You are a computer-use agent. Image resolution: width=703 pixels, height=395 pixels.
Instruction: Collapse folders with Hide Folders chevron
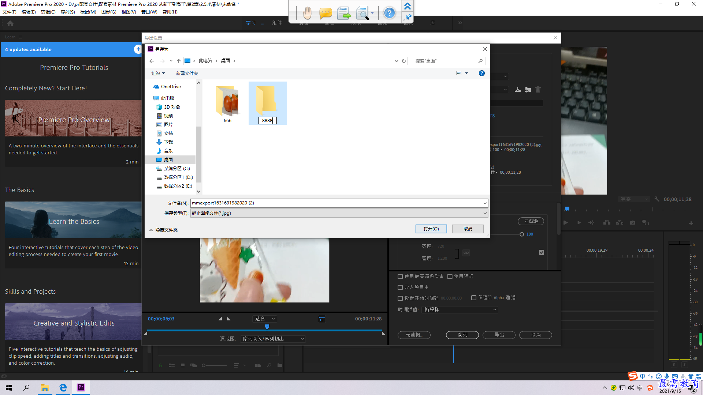coord(151,230)
